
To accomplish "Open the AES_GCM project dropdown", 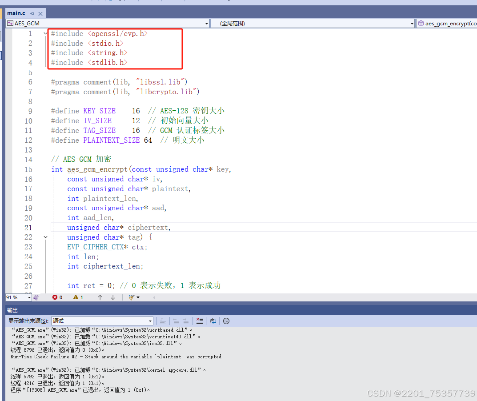I will pos(206,23).
